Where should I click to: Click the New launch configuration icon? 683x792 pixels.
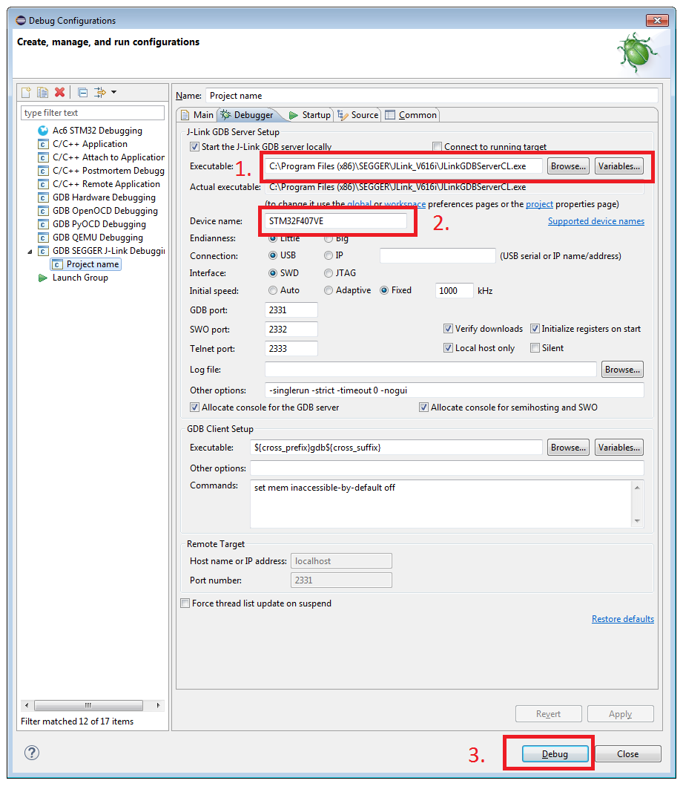pyautogui.click(x=26, y=92)
